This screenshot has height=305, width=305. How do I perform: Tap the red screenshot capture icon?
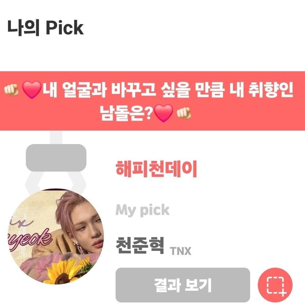[x=275, y=285]
